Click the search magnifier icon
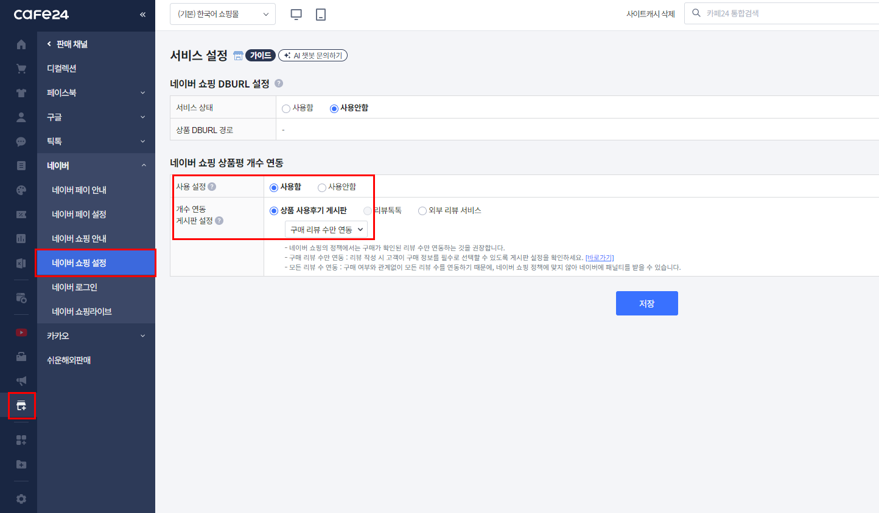 [696, 13]
